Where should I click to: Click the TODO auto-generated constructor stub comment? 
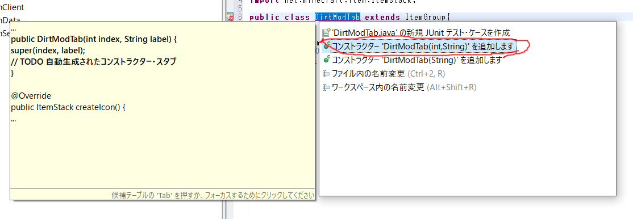[94, 62]
